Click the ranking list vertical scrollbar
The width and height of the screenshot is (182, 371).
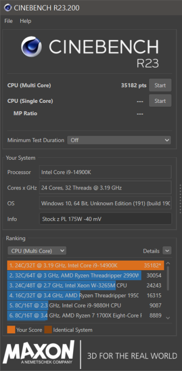coord(168,278)
